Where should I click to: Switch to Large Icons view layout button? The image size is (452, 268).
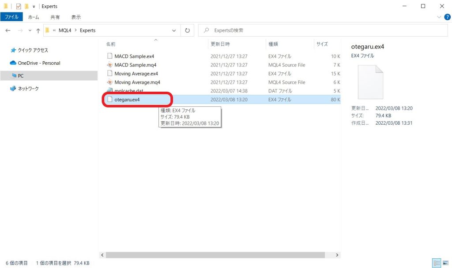445,263
